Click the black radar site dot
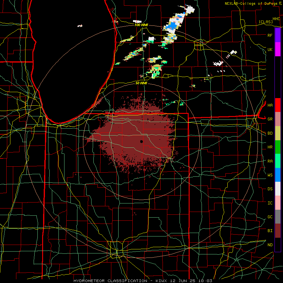The height and width of the screenshot is (283, 283). 141,141
